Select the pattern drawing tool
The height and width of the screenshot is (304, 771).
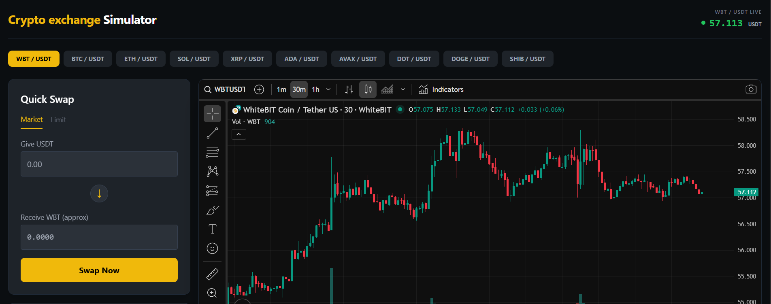(x=212, y=171)
